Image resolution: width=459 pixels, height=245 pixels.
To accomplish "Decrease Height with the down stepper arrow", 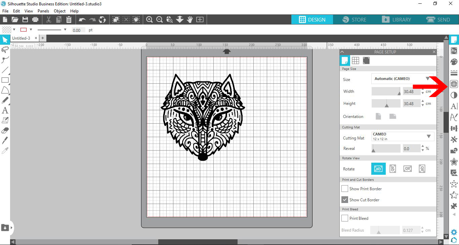I will (x=423, y=106).
